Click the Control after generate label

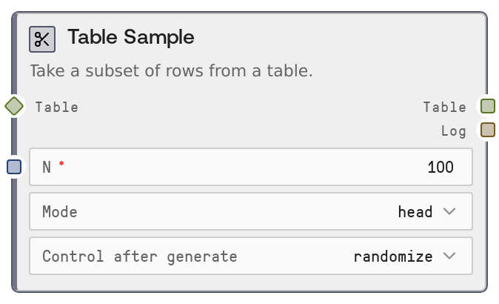(x=140, y=257)
